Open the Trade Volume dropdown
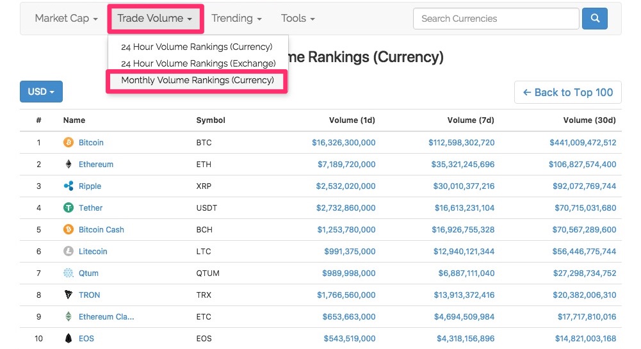The image size is (641, 349). point(155,19)
